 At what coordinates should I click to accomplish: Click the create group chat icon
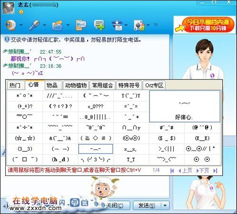[99, 25]
